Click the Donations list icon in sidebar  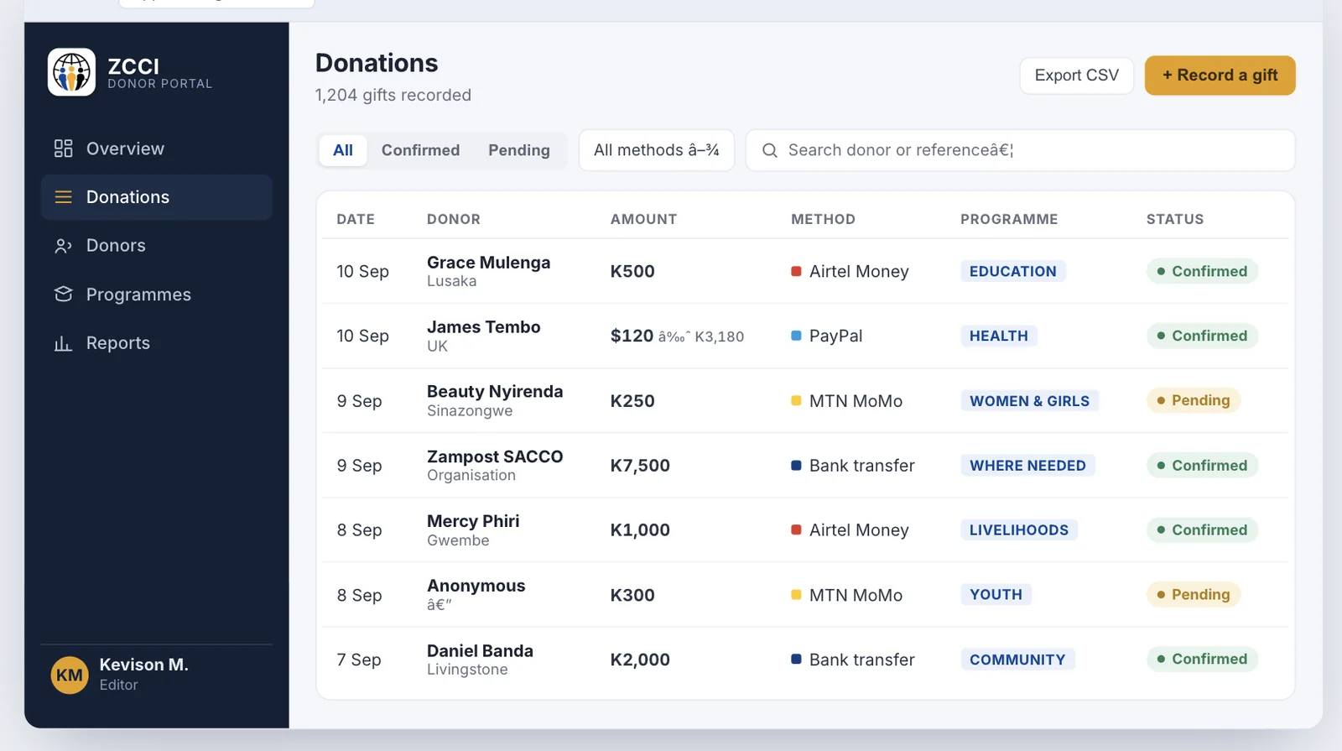(63, 197)
